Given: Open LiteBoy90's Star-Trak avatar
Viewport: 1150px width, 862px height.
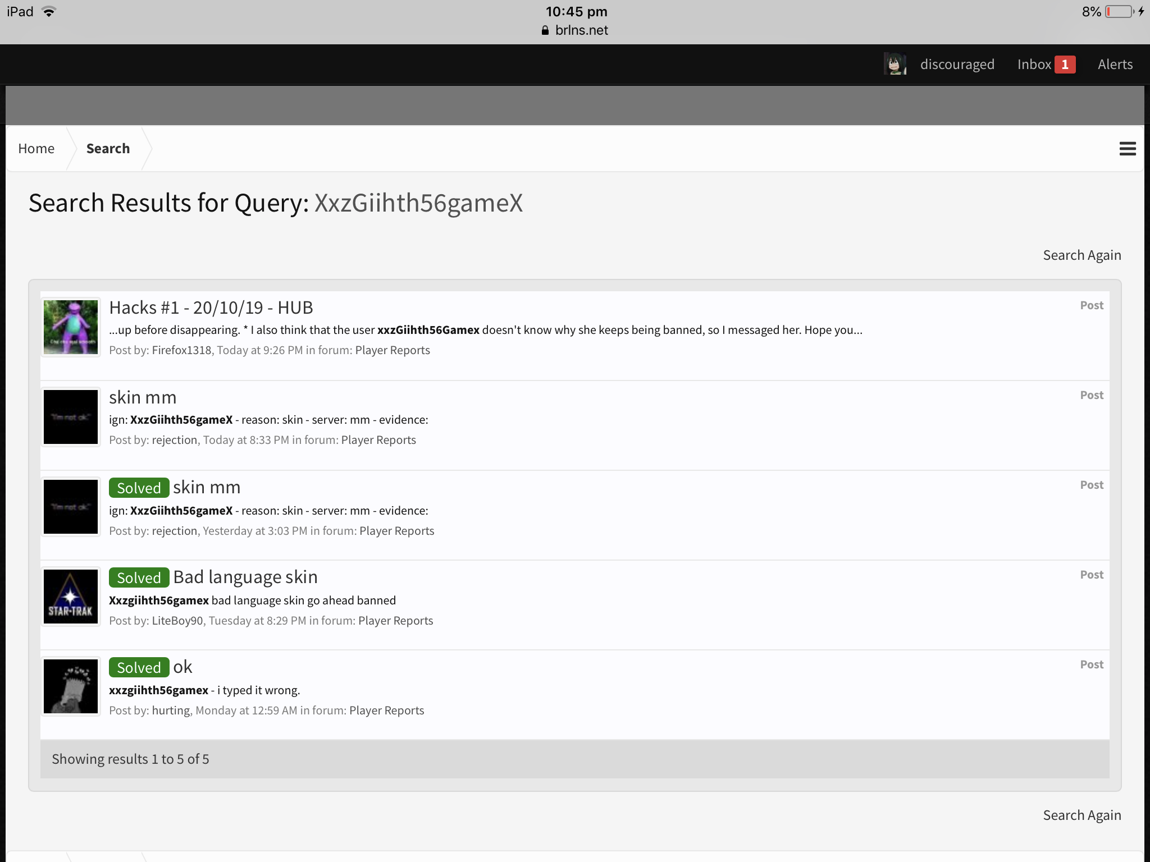Looking at the screenshot, I should click(71, 597).
